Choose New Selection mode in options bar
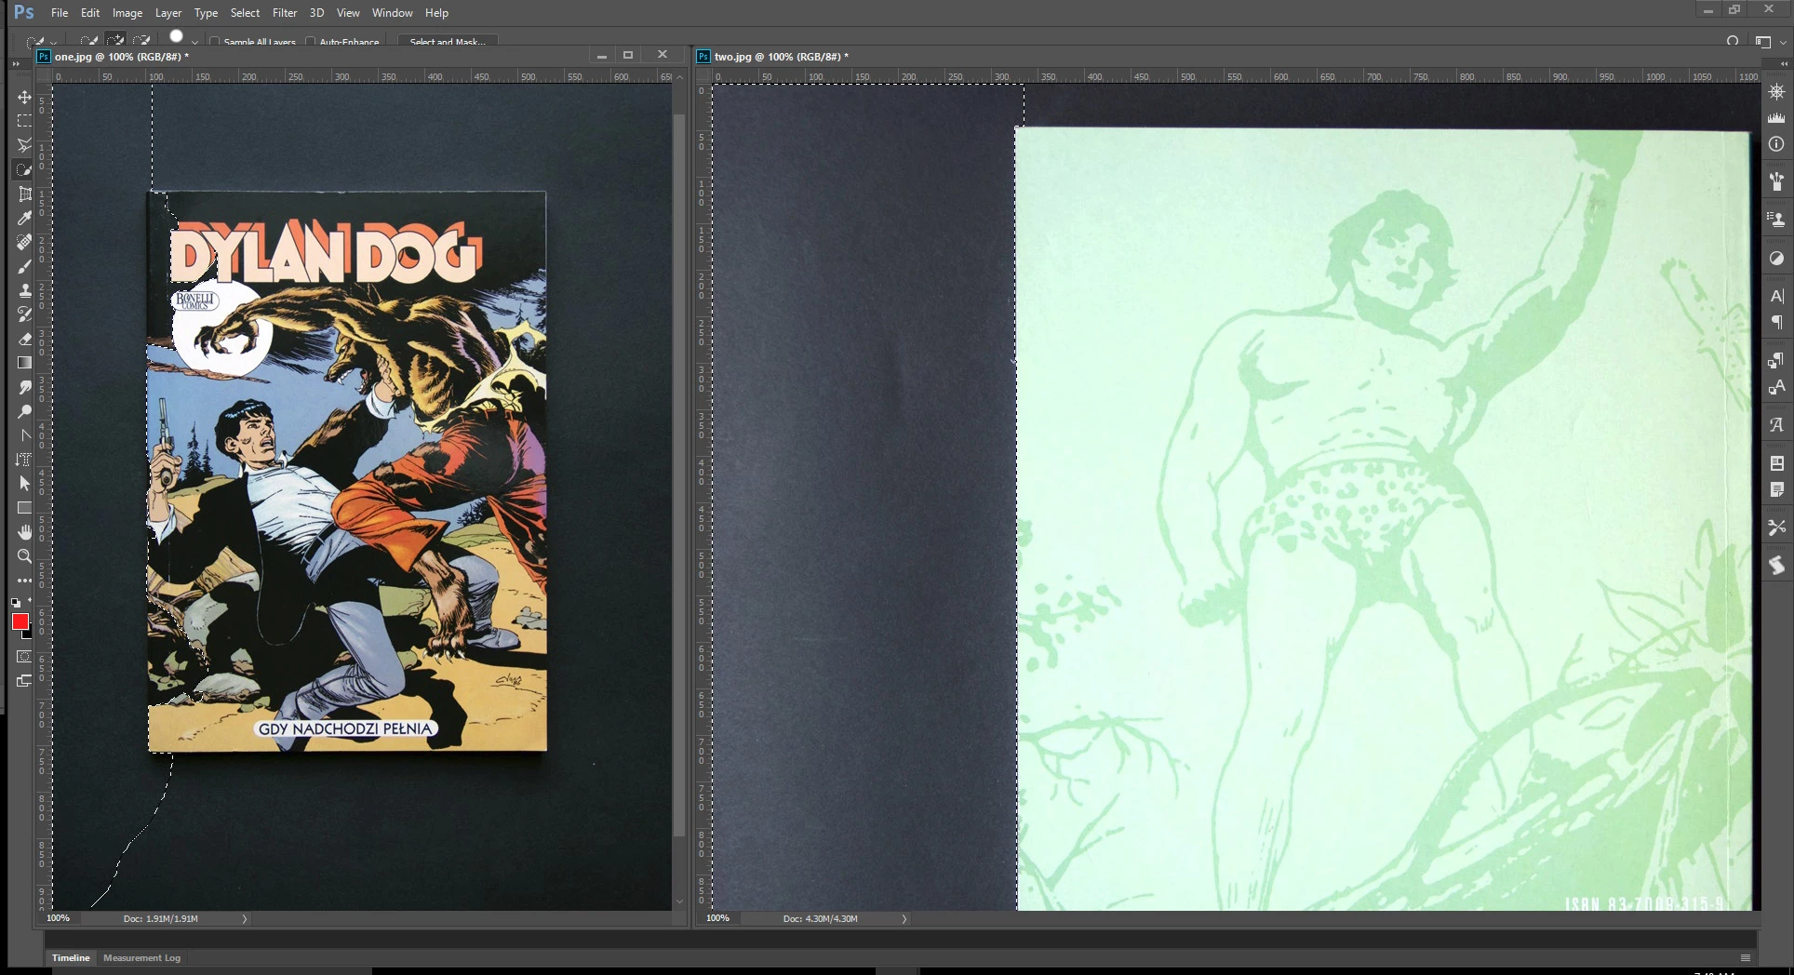Viewport: 1794px width, 975px height. 89,40
